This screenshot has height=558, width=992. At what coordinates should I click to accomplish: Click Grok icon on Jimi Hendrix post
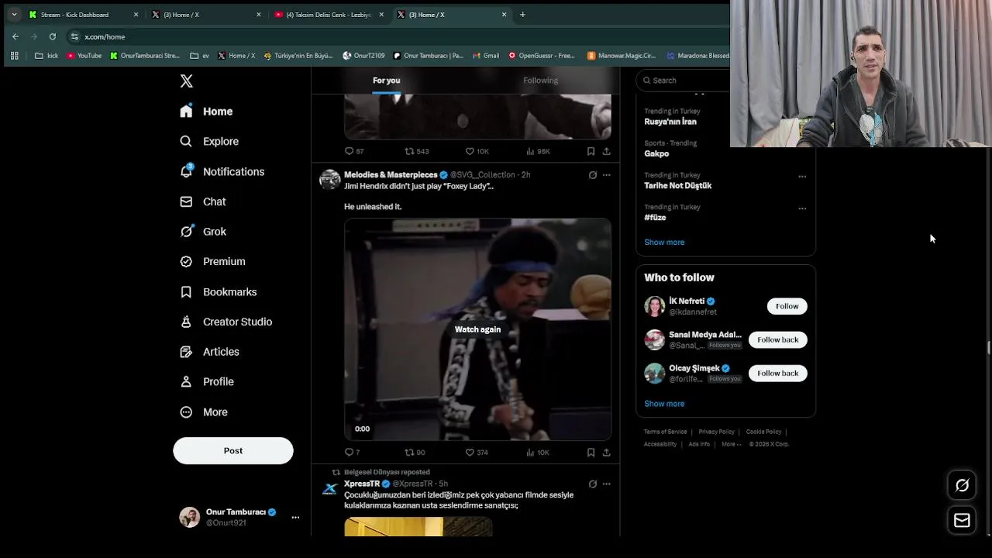pos(593,175)
